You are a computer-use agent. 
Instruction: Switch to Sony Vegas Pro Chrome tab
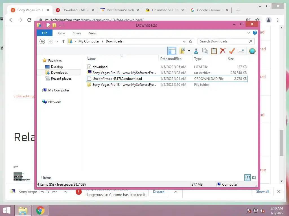click(30, 10)
